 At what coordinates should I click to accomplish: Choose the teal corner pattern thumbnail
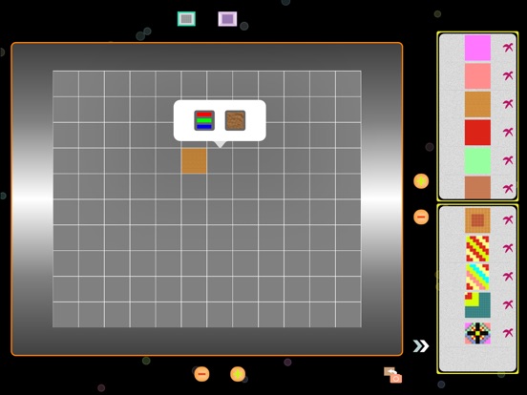[477, 305]
